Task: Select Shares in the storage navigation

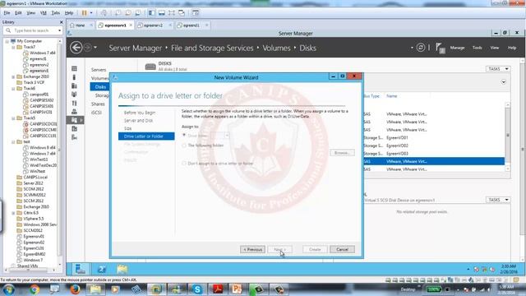Action: tap(98, 104)
